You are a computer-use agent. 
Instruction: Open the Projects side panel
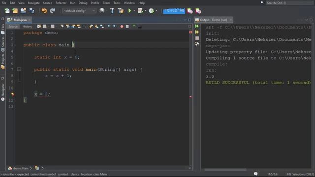(3, 61)
